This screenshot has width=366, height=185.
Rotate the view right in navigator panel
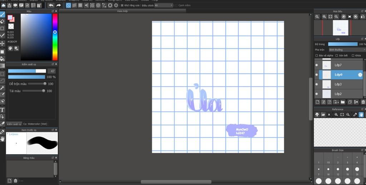pos(356,16)
